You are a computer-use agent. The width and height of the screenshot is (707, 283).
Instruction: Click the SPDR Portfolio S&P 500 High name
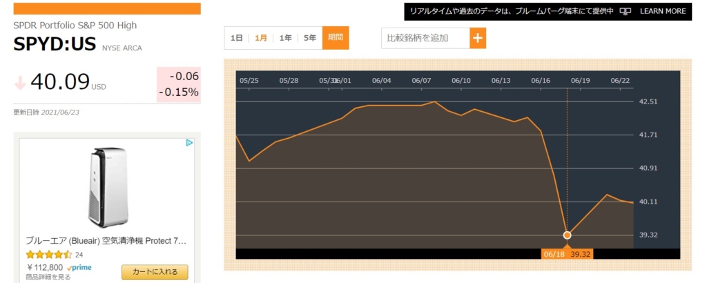[x=75, y=26]
